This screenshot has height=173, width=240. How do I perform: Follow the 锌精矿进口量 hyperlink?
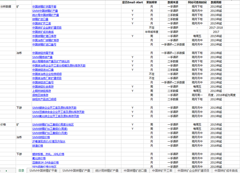(x=40, y=19)
